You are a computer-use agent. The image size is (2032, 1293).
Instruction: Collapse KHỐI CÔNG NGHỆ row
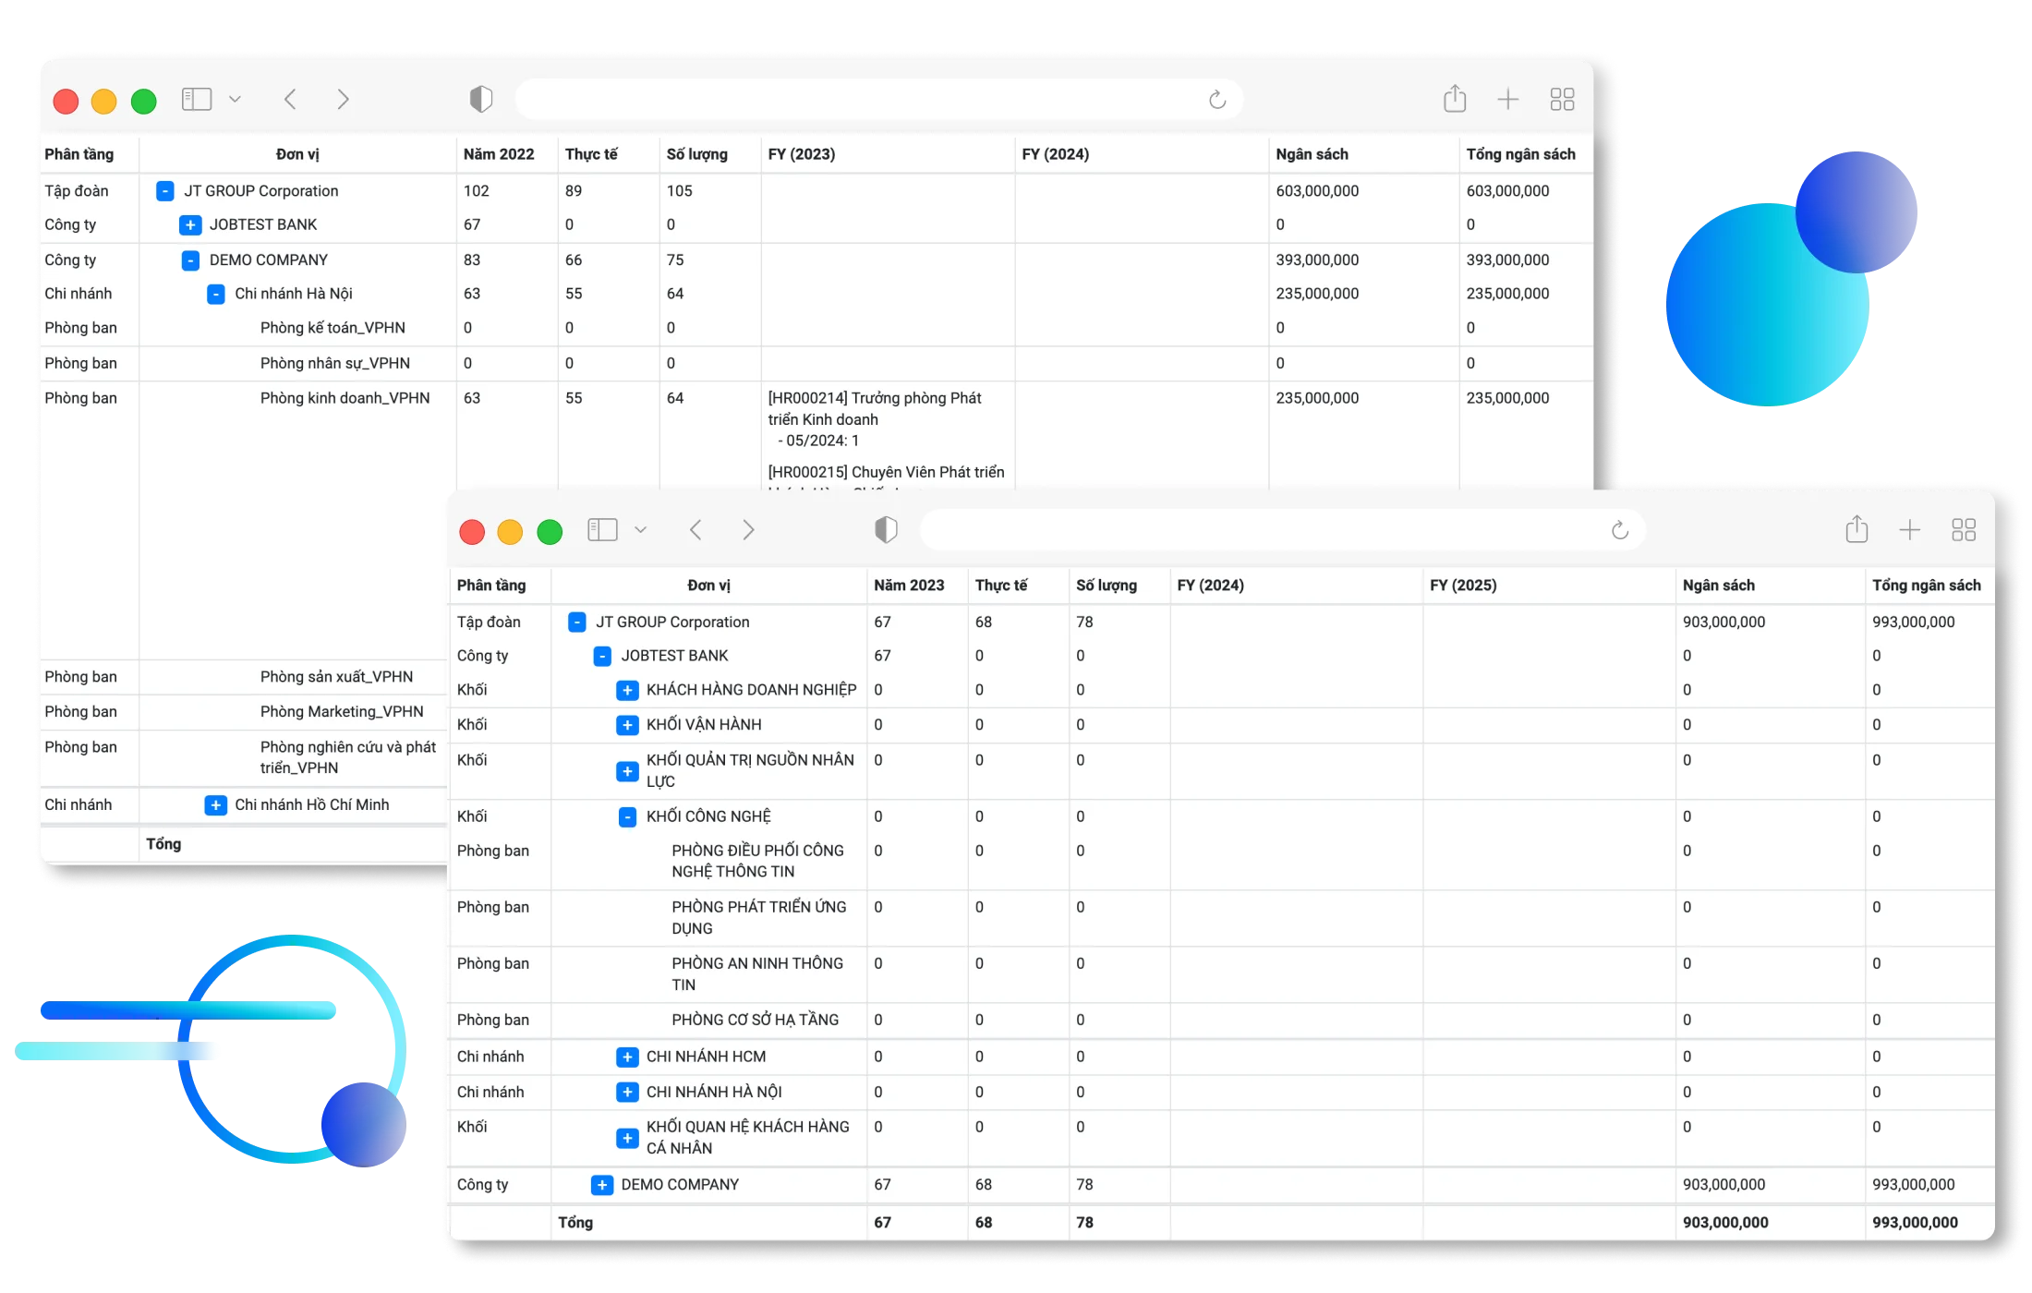[x=627, y=817]
